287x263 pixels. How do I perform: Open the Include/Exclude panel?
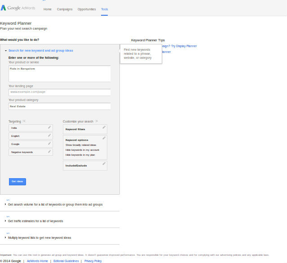pyautogui.click(x=85, y=166)
